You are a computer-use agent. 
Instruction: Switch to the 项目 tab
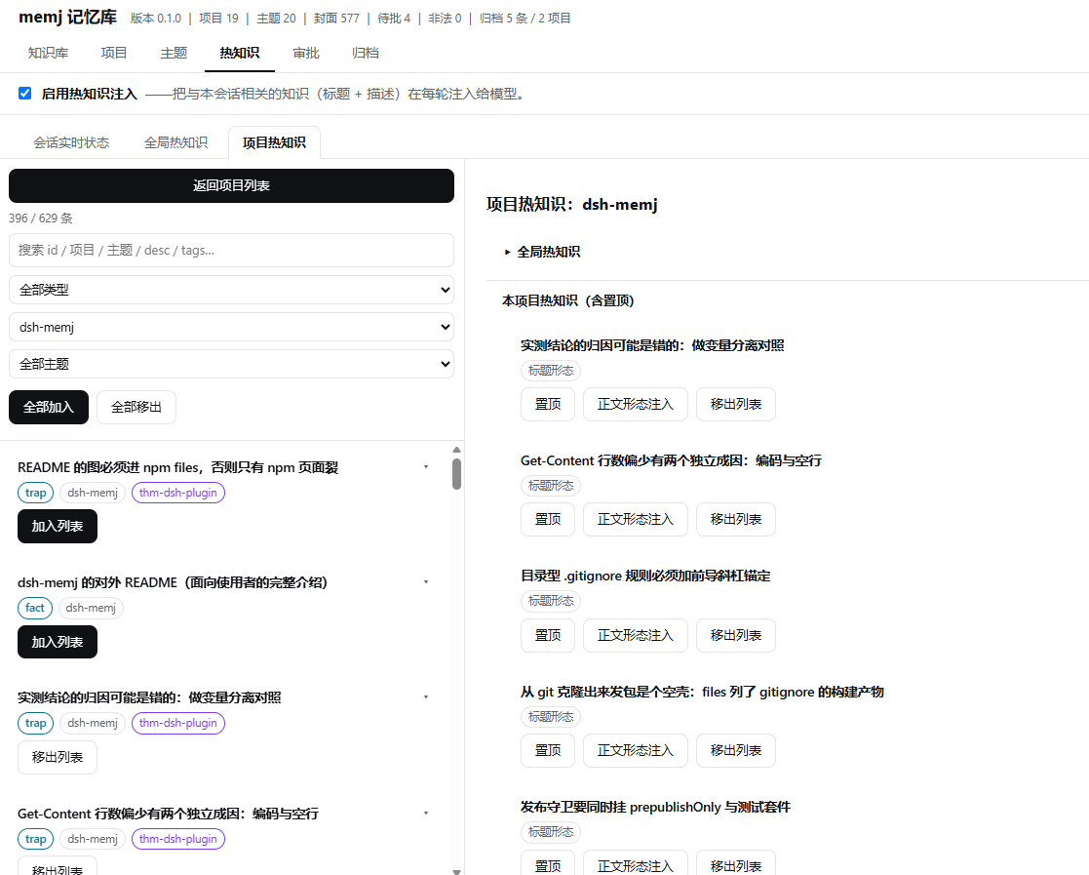[x=114, y=53]
